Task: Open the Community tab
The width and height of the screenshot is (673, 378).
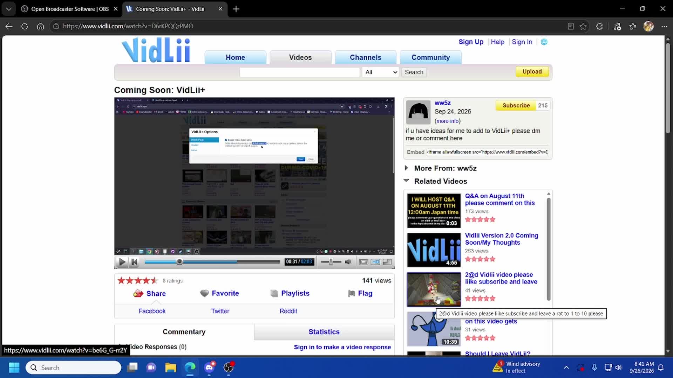Action: pyautogui.click(x=430, y=57)
